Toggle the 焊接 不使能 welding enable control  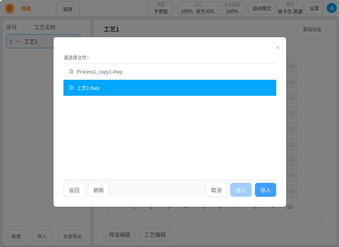[x=161, y=8]
